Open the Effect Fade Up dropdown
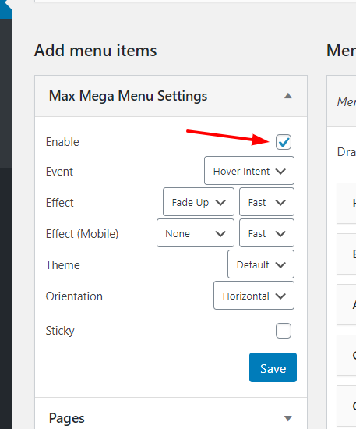 tap(199, 202)
